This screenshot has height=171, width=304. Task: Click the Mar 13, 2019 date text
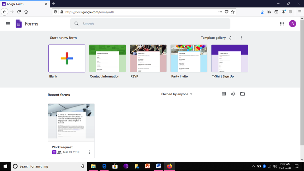[71, 152]
